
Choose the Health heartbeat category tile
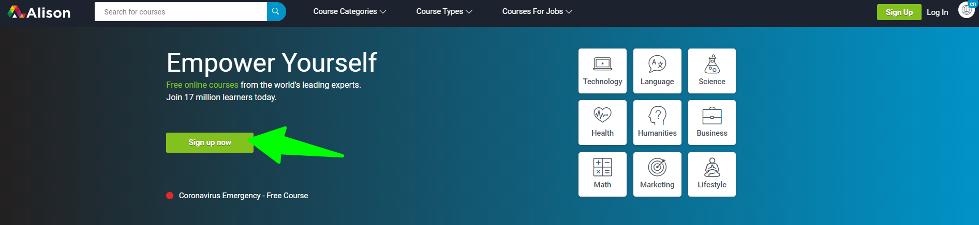(602, 123)
